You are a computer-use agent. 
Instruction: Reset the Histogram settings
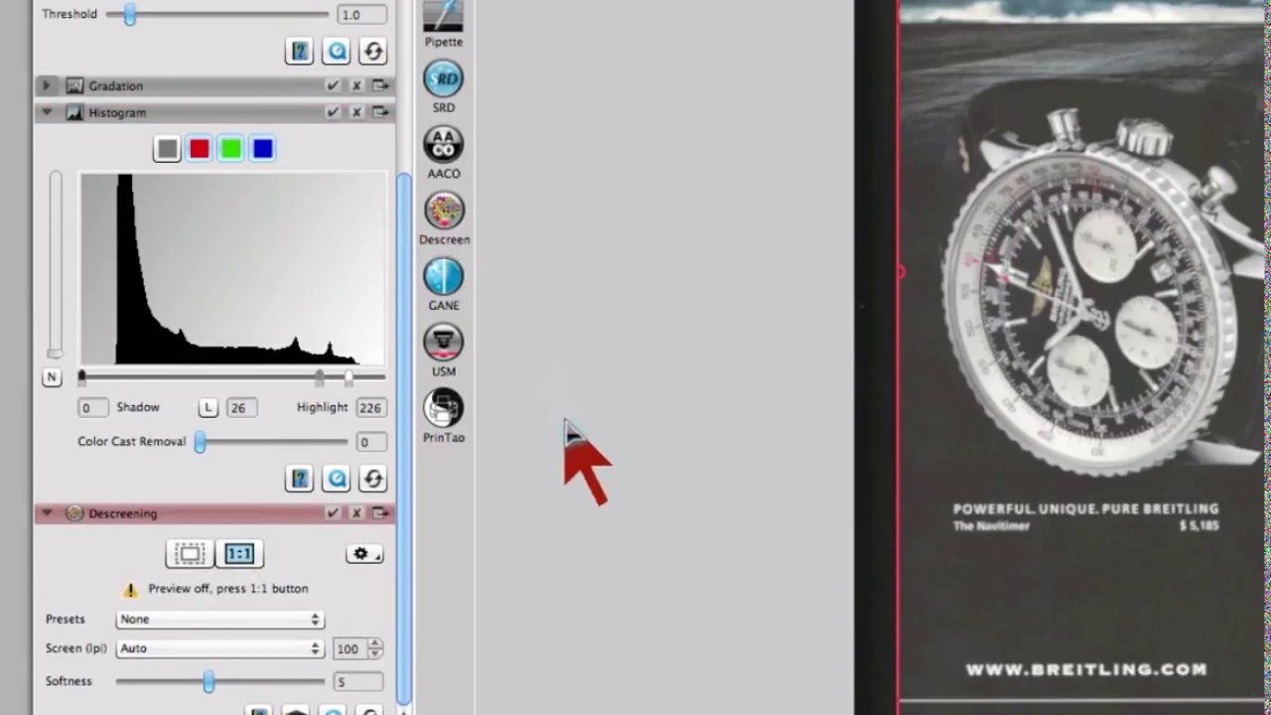pos(373,479)
